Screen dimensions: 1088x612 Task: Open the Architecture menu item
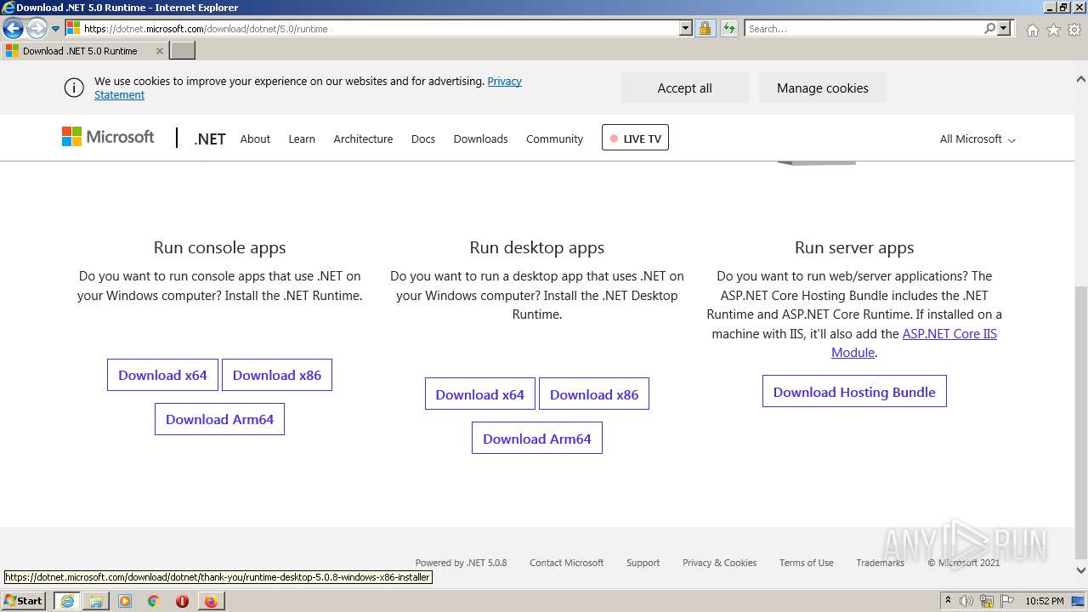(363, 139)
